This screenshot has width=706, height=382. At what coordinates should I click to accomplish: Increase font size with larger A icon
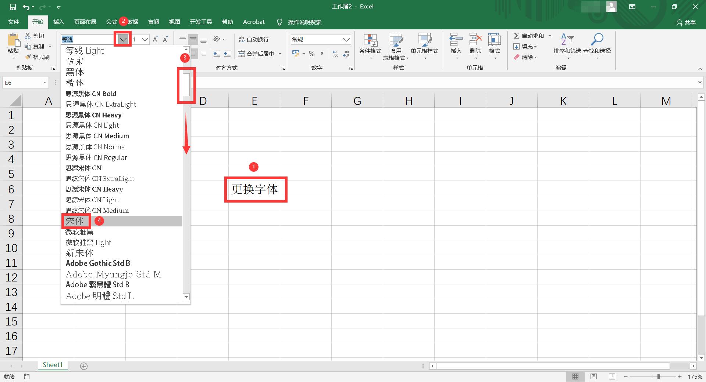tap(155, 39)
